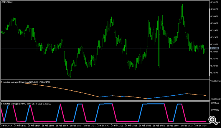The width and height of the screenshot is (221, 128).
Task: Click the 1.32870 price scale value
Action: click(x=214, y=44)
